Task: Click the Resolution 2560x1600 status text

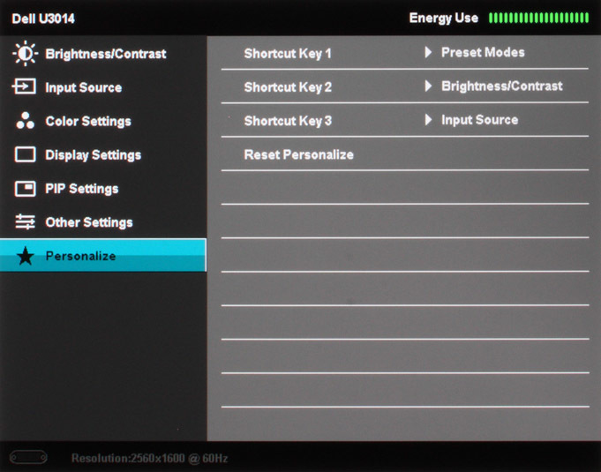Action: [x=150, y=458]
